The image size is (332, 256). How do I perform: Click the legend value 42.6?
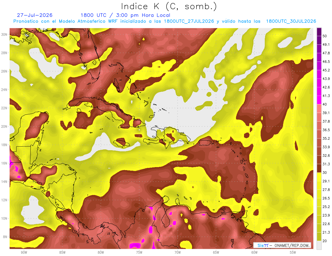click(x=326, y=87)
